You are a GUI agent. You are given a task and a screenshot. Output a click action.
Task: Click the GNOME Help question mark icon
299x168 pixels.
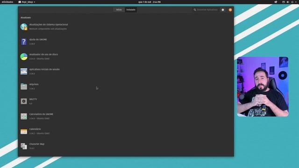(24, 42)
